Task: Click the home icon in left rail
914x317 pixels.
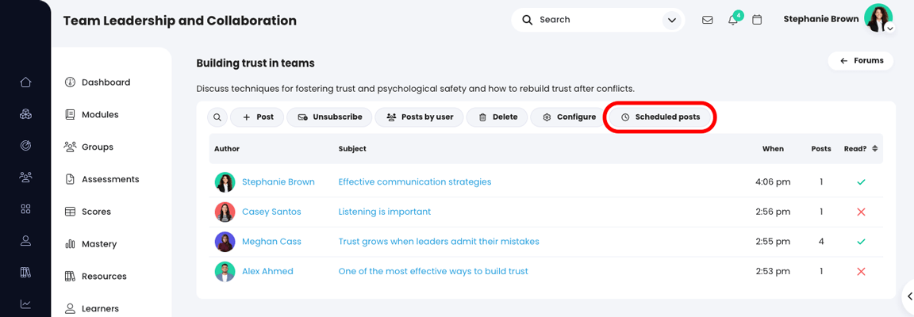Action: coord(25,82)
